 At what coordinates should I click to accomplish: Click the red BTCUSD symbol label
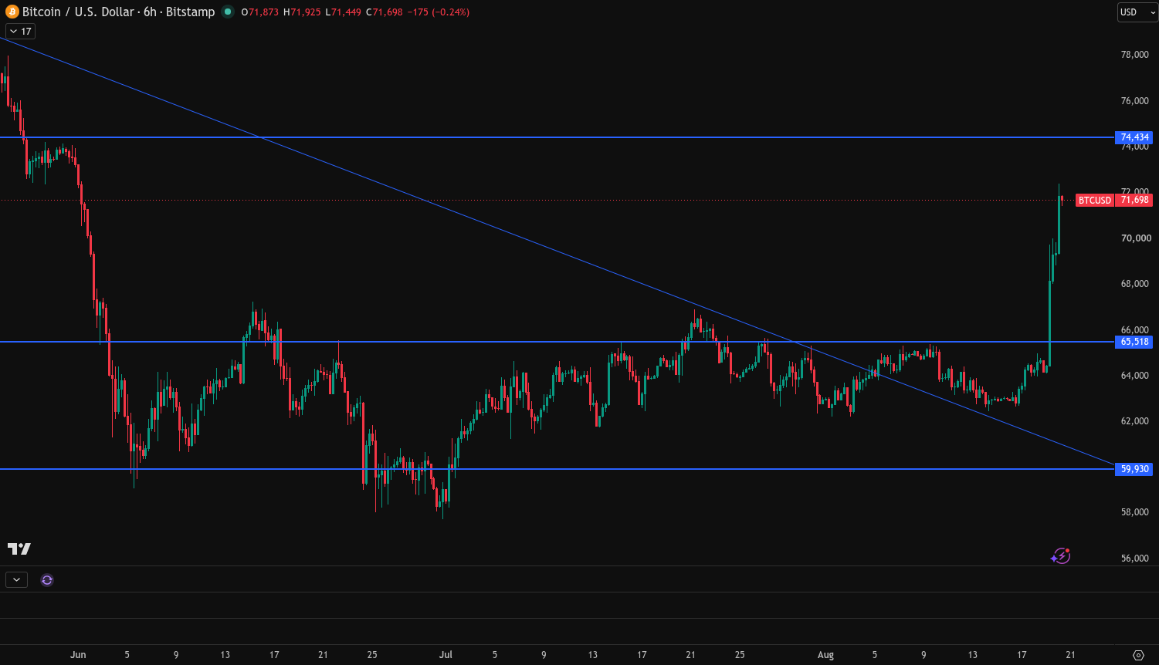(1095, 201)
